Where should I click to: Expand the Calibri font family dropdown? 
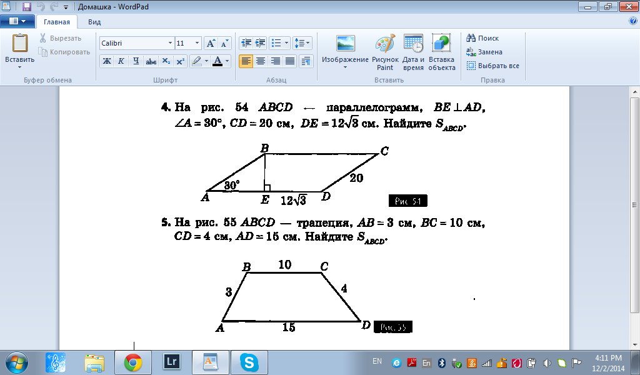pyautogui.click(x=170, y=44)
